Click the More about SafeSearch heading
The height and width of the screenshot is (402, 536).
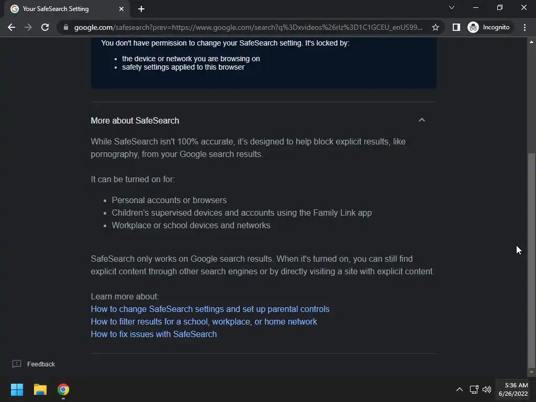(x=135, y=121)
